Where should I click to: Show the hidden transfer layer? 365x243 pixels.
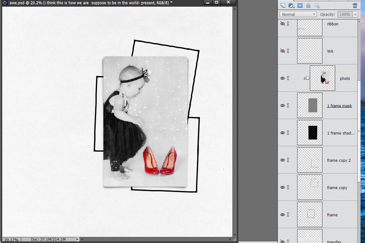click(x=283, y=241)
